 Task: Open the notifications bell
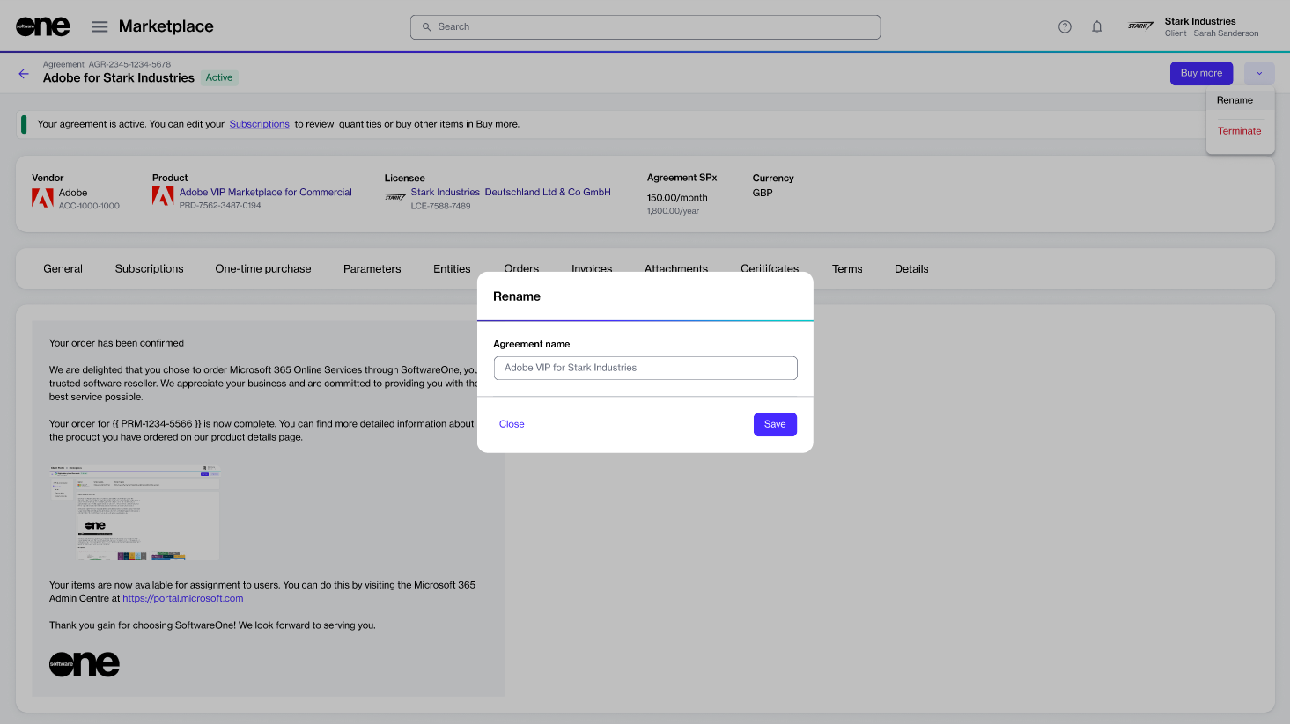click(1096, 26)
